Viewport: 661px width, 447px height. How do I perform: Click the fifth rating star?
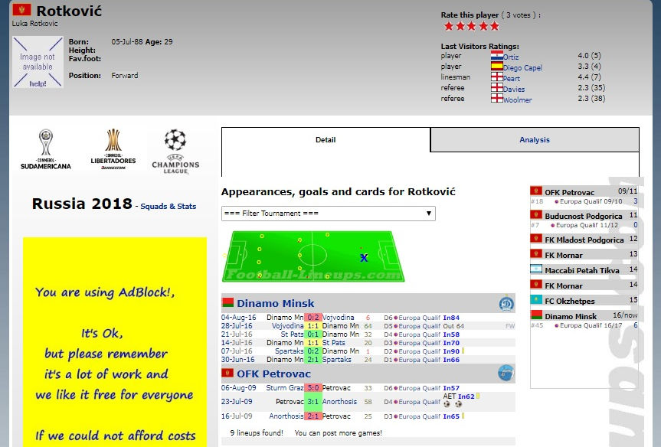(x=495, y=26)
